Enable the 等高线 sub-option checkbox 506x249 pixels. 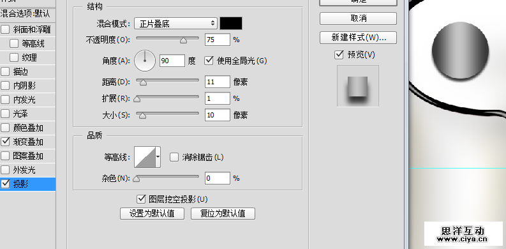pos(14,43)
